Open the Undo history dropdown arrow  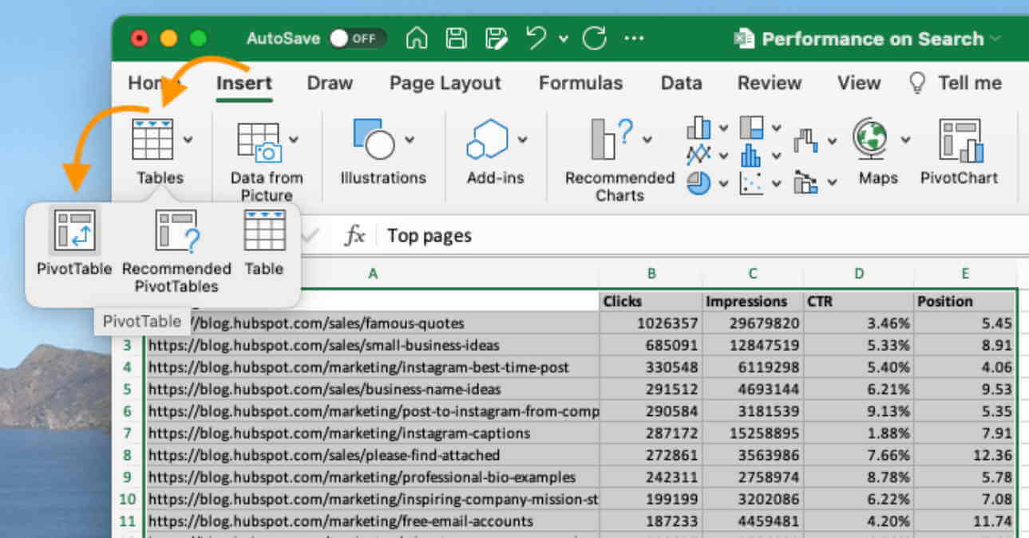click(x=564, y=38)
